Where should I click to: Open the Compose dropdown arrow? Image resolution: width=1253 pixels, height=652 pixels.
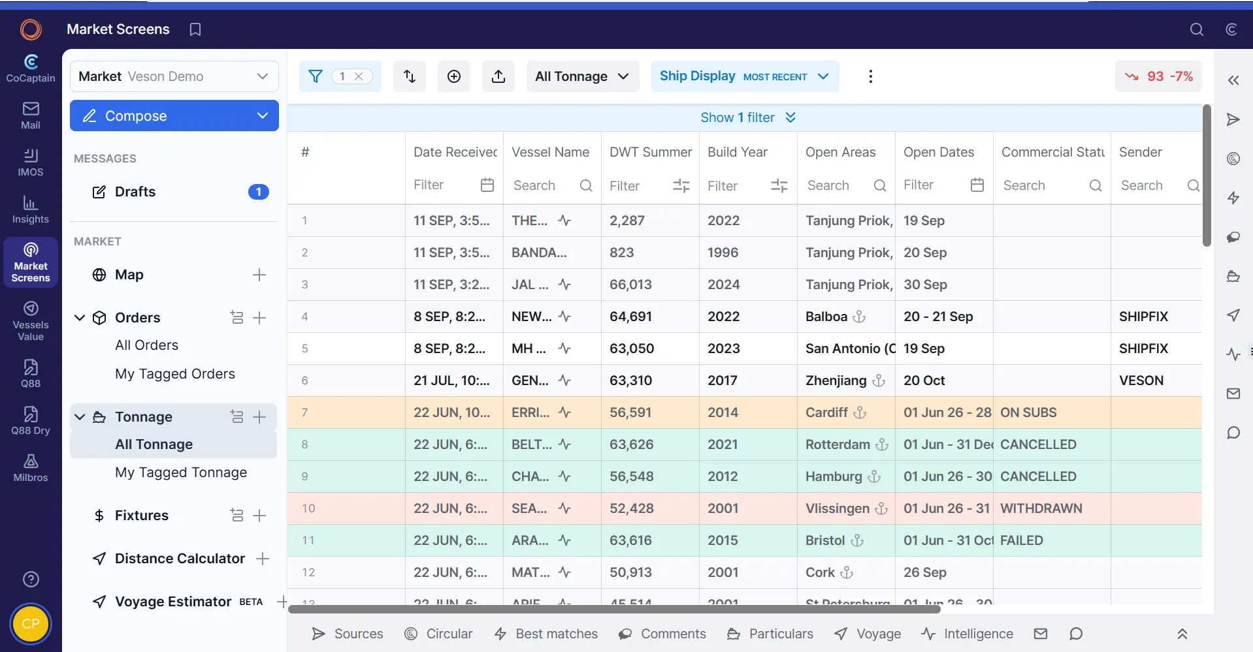tap(263, 116)
